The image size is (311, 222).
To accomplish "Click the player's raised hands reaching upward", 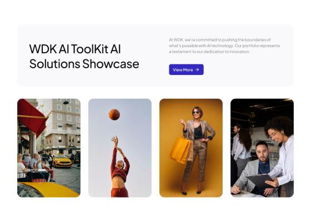I will 117,143.
